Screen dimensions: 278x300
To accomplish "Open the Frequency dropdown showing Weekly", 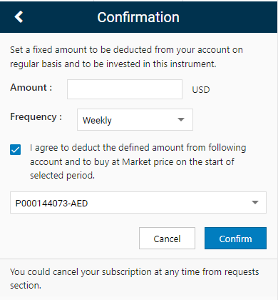I will point(135,120).
